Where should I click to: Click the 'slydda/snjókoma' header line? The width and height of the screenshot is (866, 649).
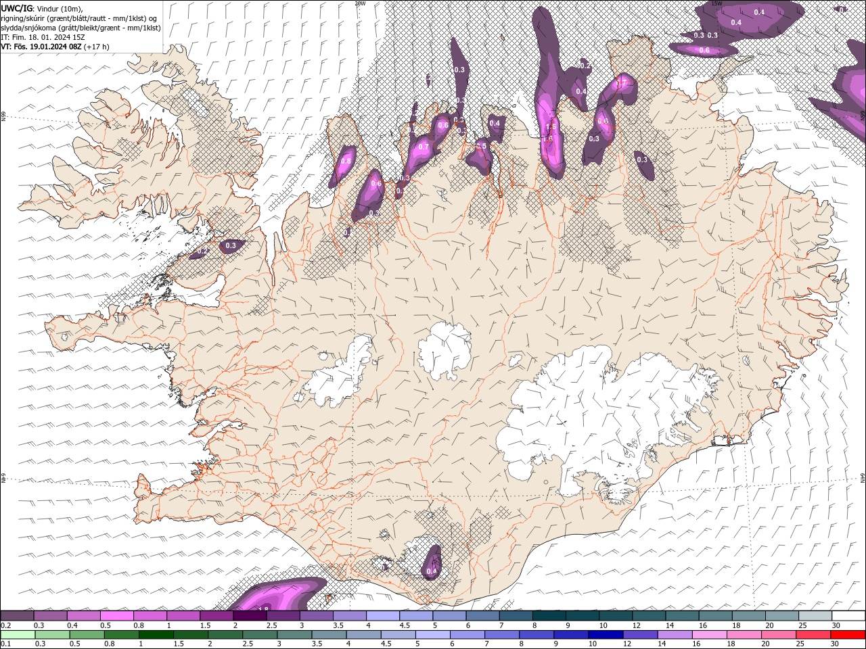pos(81,28)
